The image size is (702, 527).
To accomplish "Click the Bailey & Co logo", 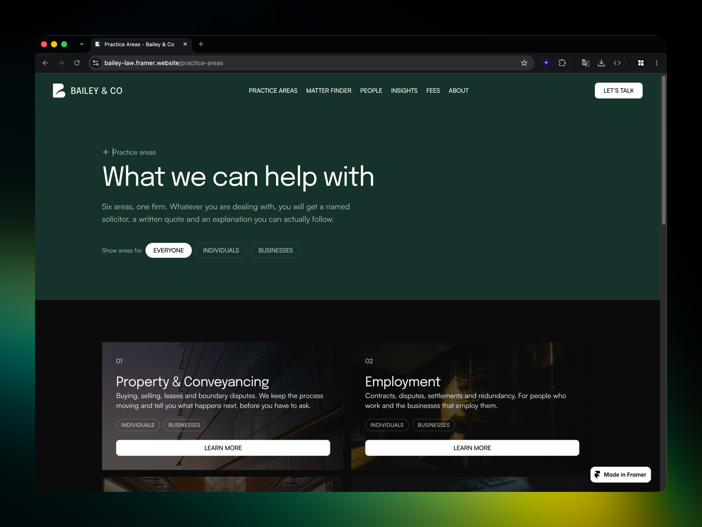I will click(x=88, y=90).
